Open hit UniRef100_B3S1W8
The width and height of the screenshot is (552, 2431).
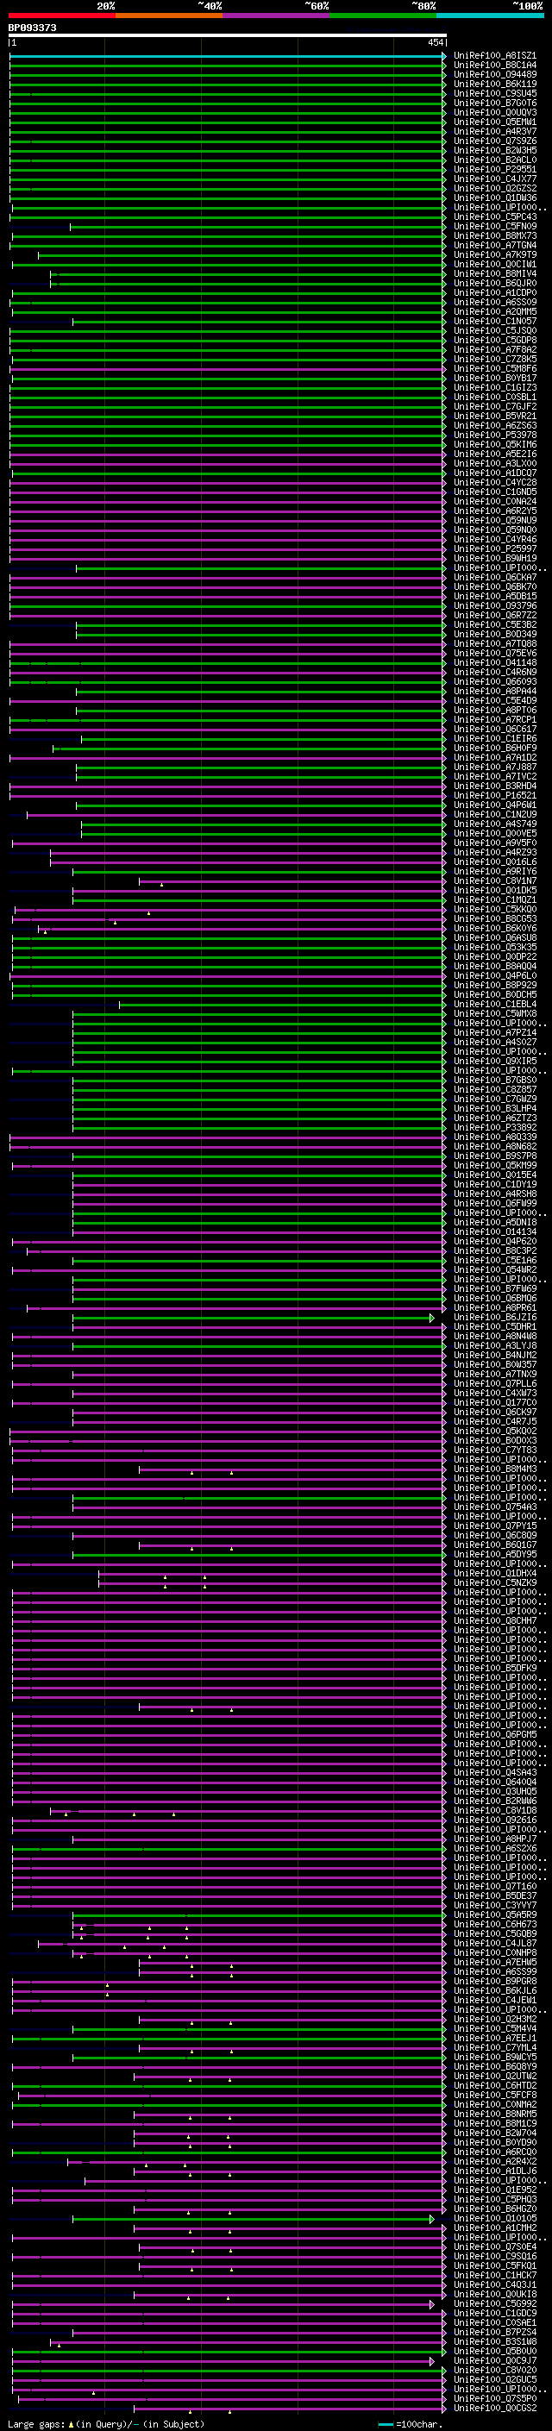(x=494, y=2341)
